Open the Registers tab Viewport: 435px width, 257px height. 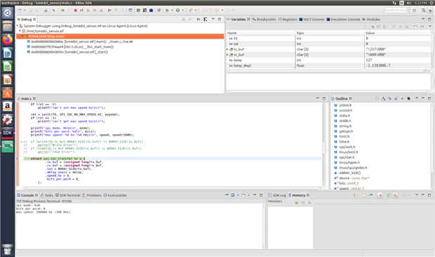point(287,20)
